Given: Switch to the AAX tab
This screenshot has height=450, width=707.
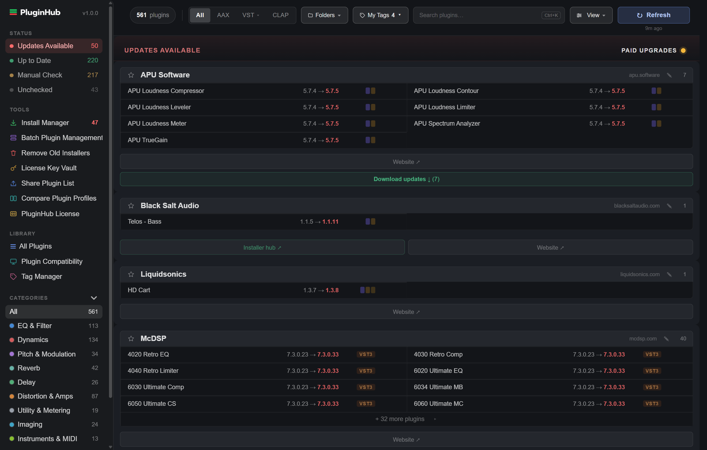Looking at the screenshot, I should (223, 15).
